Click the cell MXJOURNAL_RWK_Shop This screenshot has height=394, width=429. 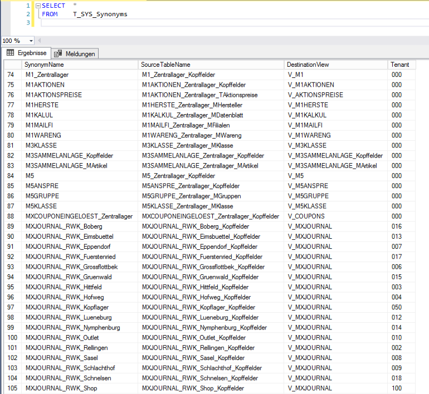pyautogui.click(x=80, y=388)
